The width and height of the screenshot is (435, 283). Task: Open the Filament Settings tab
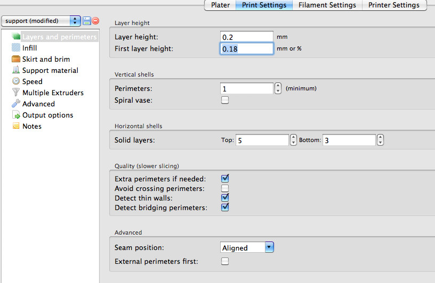(x=327, y=5)
